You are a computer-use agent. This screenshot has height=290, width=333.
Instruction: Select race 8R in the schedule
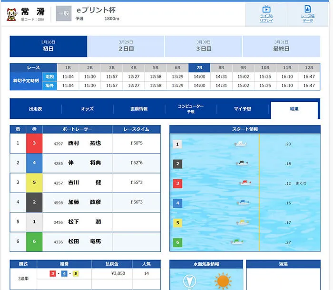click(221, 68)
